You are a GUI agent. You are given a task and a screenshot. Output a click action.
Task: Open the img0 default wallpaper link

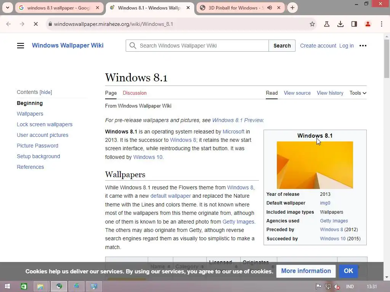click(325, 203)
